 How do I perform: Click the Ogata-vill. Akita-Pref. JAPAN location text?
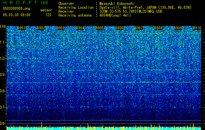pyautogui.click(x=145, y=7)
